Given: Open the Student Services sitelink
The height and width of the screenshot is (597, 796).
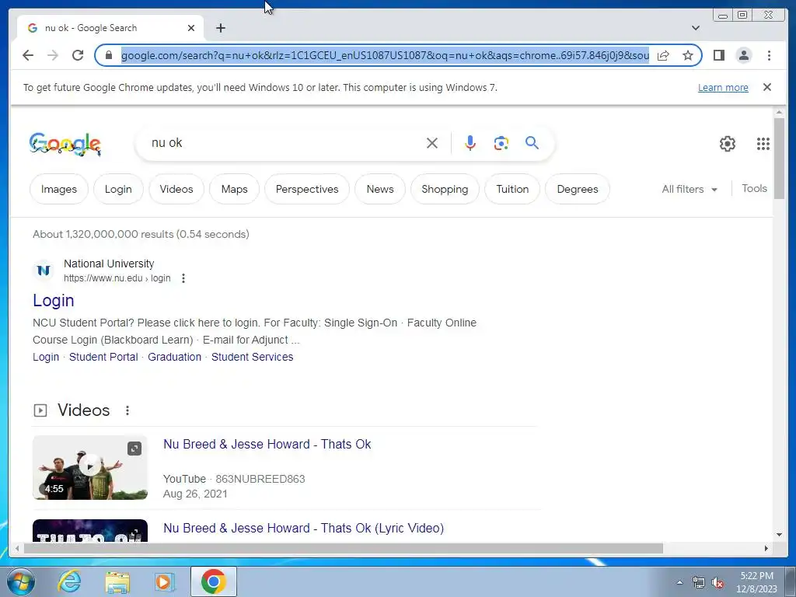Looking at the screenshot, I should pos(253,357).
